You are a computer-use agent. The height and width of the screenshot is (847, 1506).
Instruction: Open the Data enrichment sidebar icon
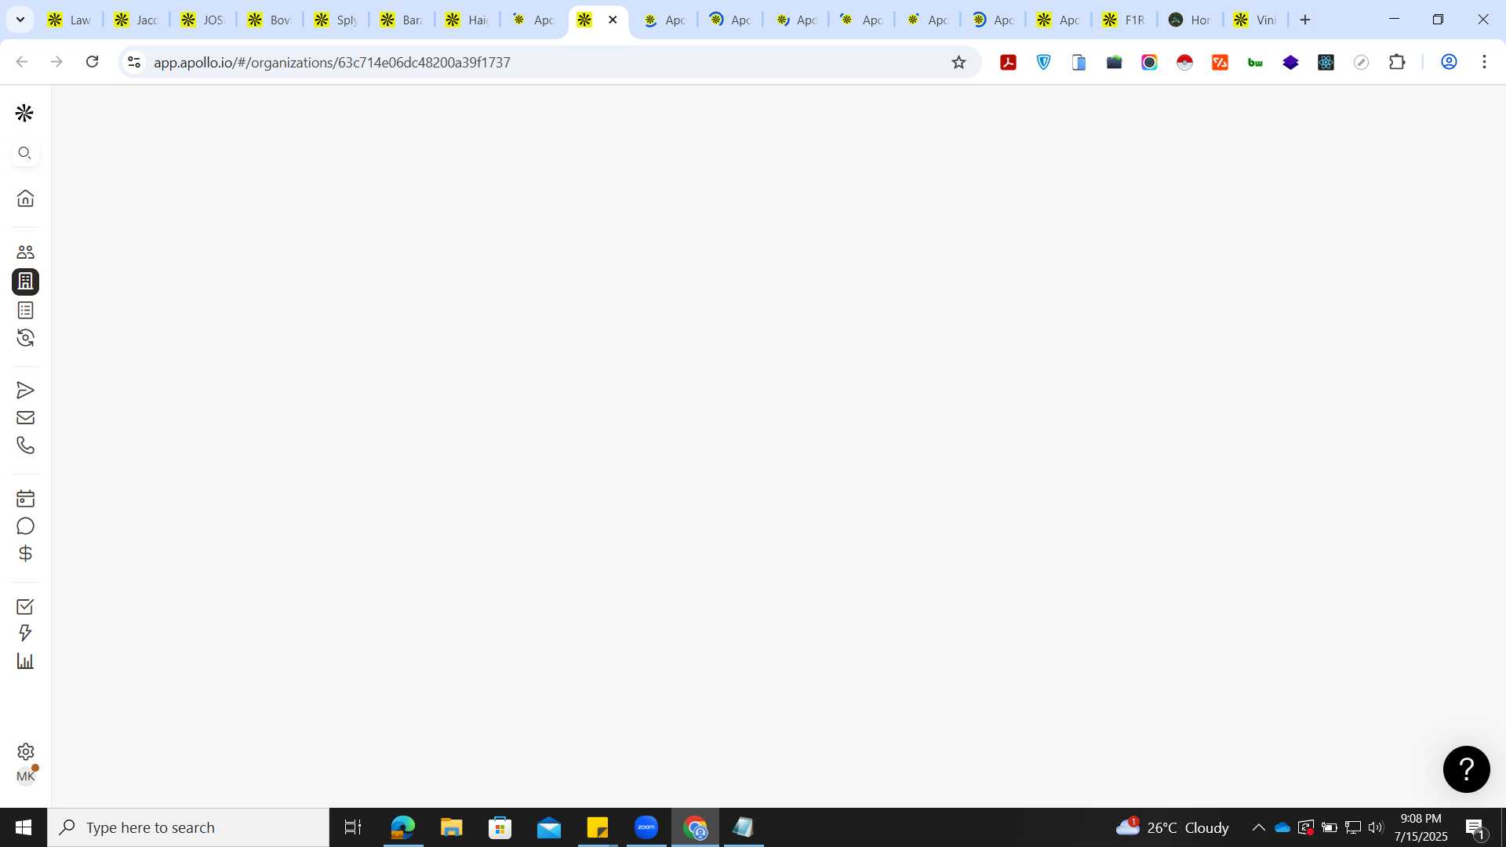(25, 338)
